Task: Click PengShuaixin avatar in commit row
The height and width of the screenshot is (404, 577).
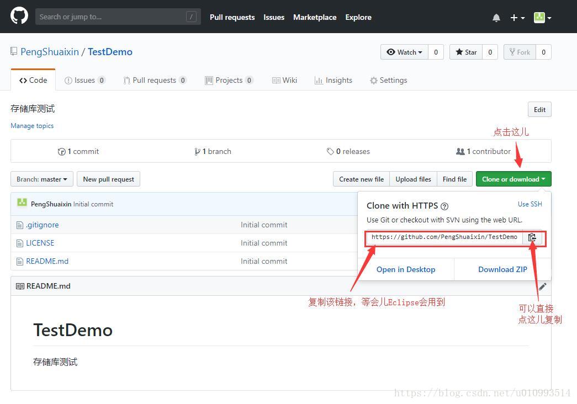Action: click(22, 203)
